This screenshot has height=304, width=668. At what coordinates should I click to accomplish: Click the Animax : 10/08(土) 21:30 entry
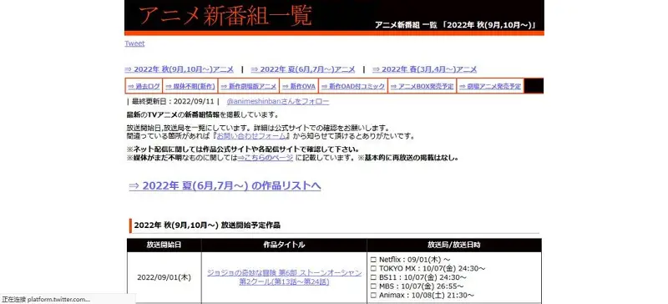coord(423,295)
